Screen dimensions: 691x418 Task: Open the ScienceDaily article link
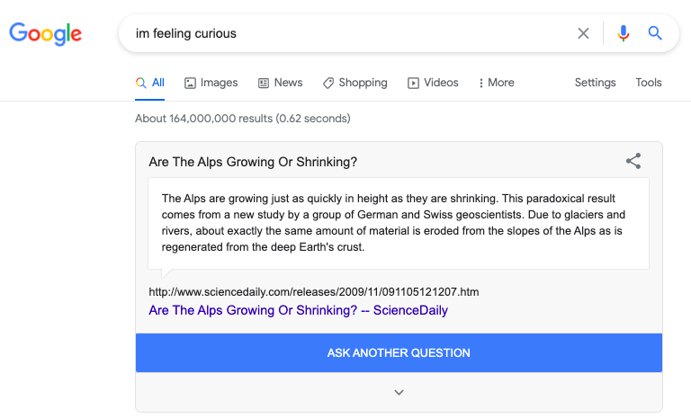coord(298,311)
